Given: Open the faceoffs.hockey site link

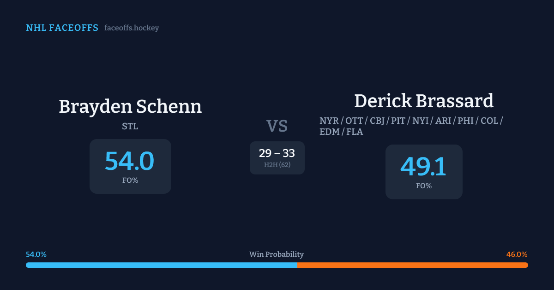Looking at the screenshot, I should tap(132, 28).
